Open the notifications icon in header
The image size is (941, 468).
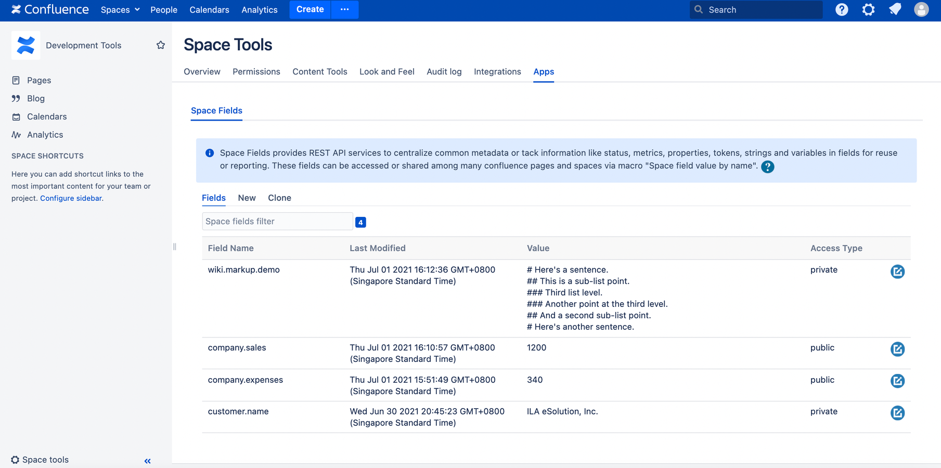[895, 9]
